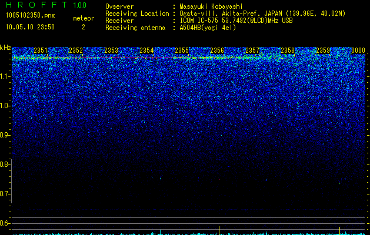370x235 pixels.
Task: Click the yellow meteor spike below 2356
Action: pos(219,230)
